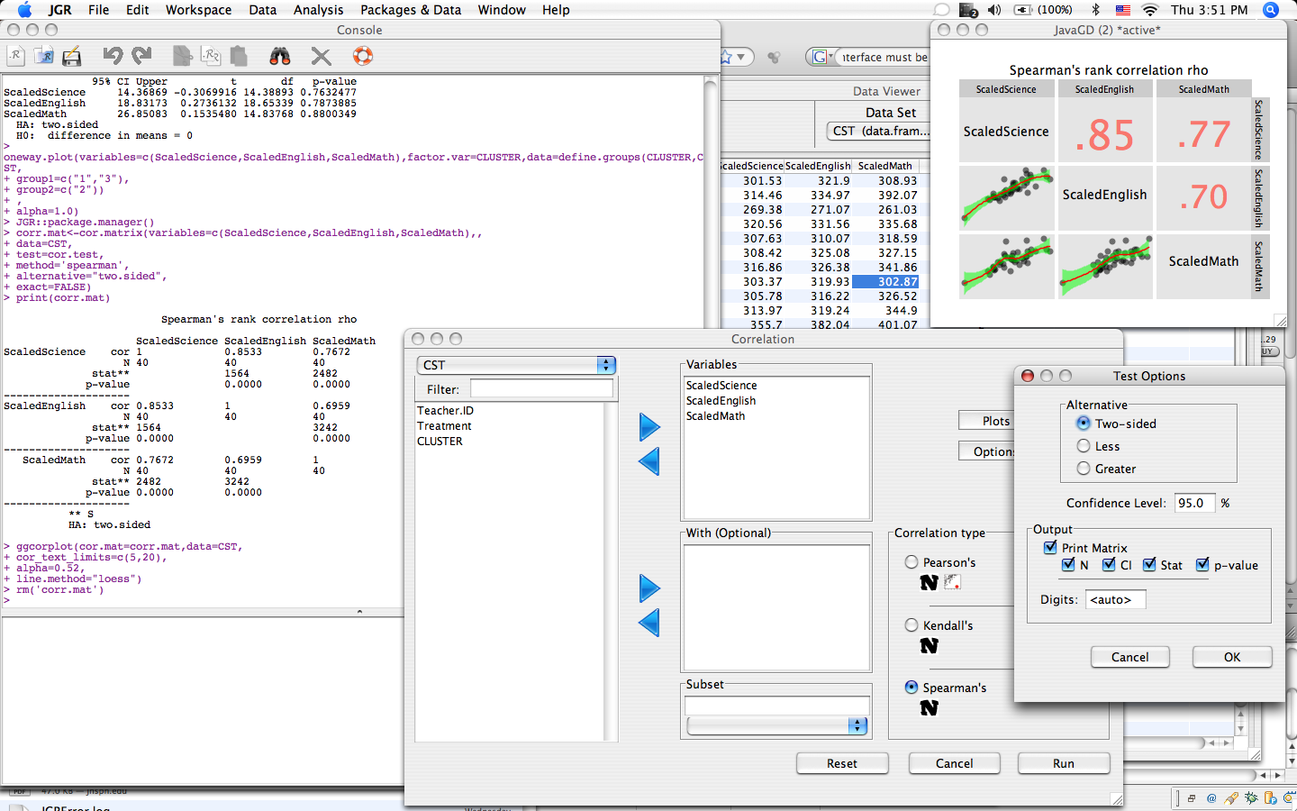Remove from With list using left arrow
Screen dimensions: 1297x811
tap(649, 623)
